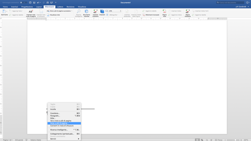Image resolution: width=251 pixels, height=141 pixels.
Task: Collapse the ribbon with the chevron
Action: pos(248,7)
